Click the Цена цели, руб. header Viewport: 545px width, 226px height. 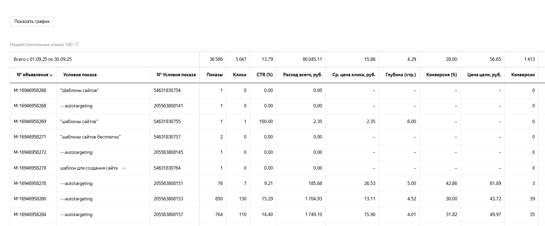tap(484, 75)
